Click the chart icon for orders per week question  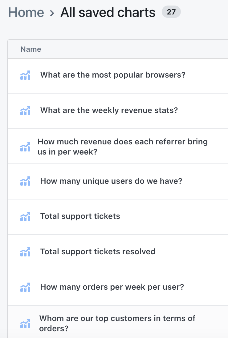[x=25, y=287]
